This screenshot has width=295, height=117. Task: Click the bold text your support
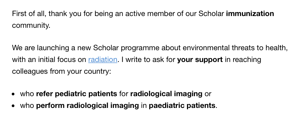pyautogui.click(x=200, y=60)
